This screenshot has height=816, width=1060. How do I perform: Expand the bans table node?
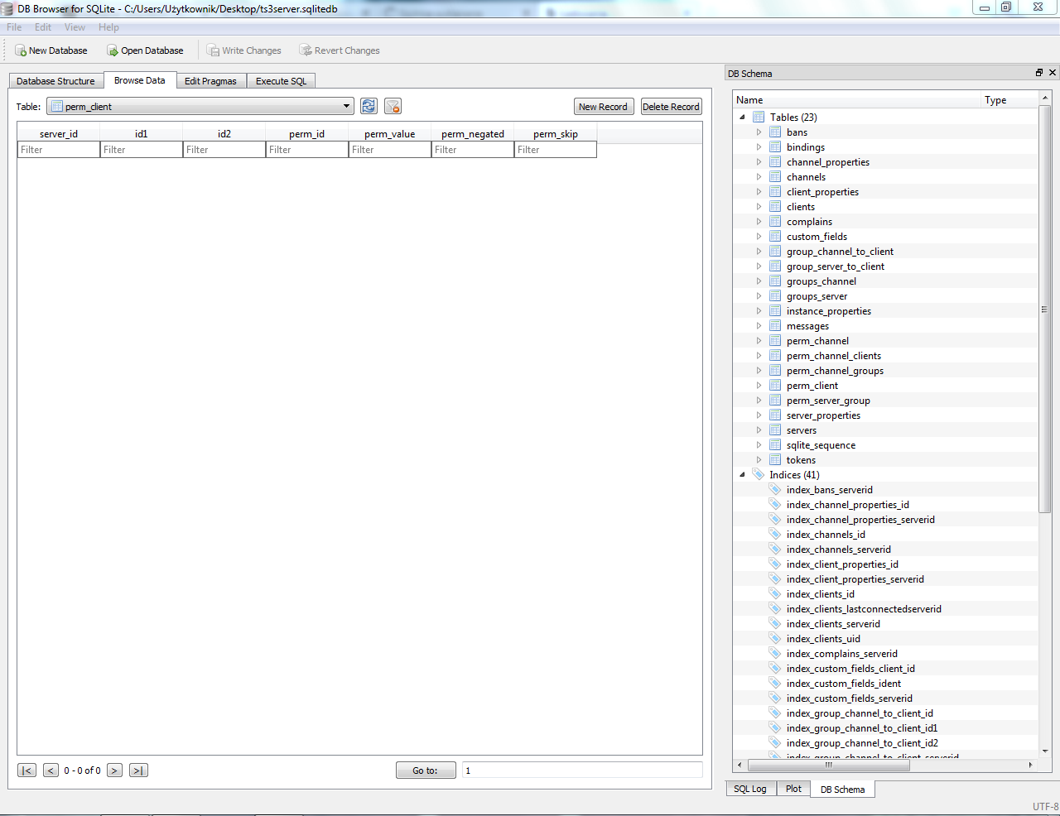click(x=759, y=132)
